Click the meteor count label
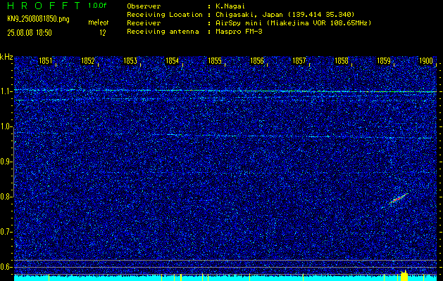The height and width of the screenshot is (281, 443). click(x=99, y=22)
